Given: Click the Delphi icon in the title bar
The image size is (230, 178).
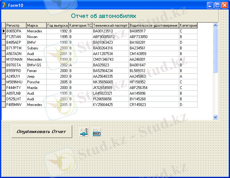Looking at the screenshot, I should [4, 5].
